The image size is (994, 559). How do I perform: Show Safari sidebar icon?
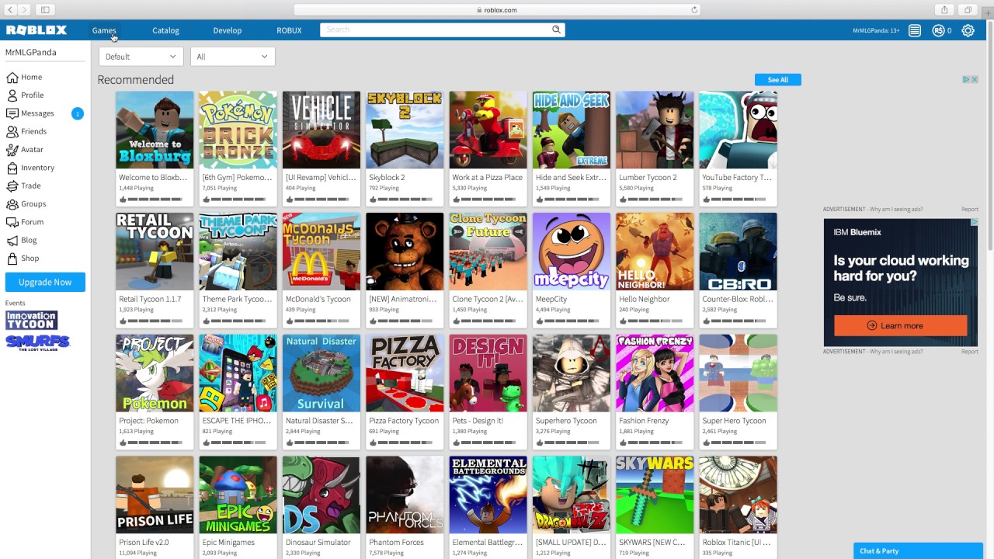45,10
